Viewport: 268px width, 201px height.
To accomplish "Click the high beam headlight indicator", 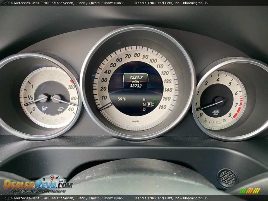I will click(x=63, y=119).
